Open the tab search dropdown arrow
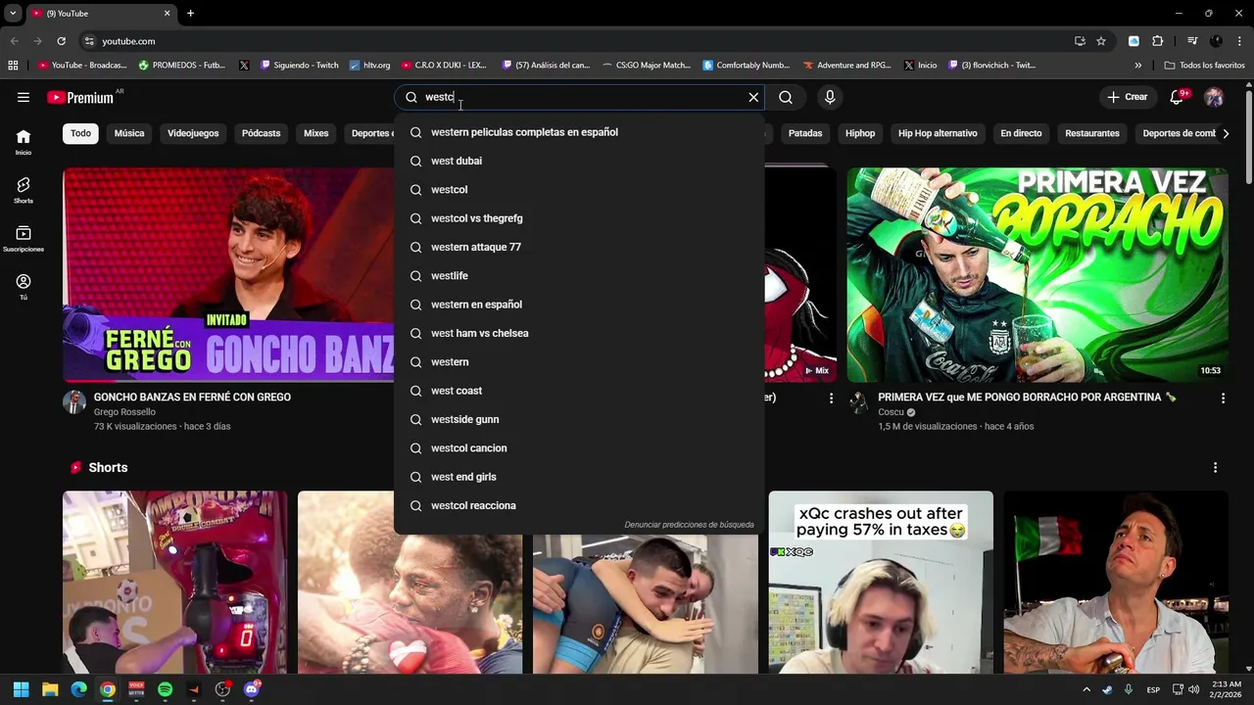Screen dimensions: 1254x705 point(13,14)
